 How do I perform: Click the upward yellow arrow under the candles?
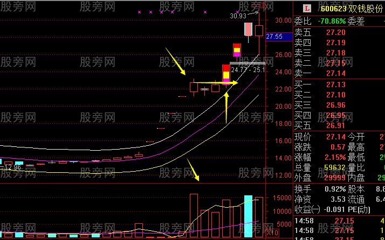tap(226, 108)
